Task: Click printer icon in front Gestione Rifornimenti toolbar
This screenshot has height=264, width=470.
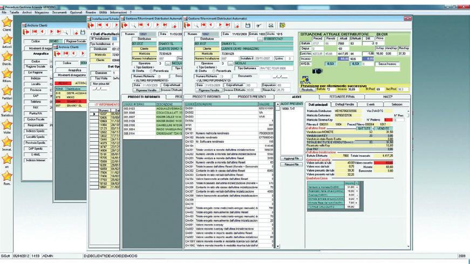Action: 271,25
